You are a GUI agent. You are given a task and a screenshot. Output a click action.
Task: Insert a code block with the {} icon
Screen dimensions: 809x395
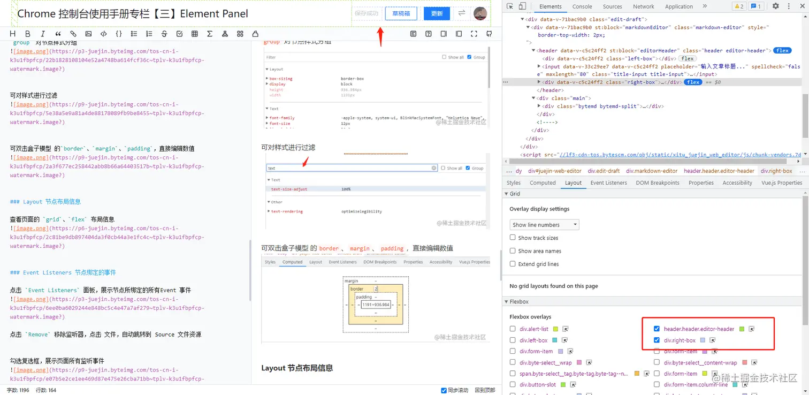tap(119, 34)
